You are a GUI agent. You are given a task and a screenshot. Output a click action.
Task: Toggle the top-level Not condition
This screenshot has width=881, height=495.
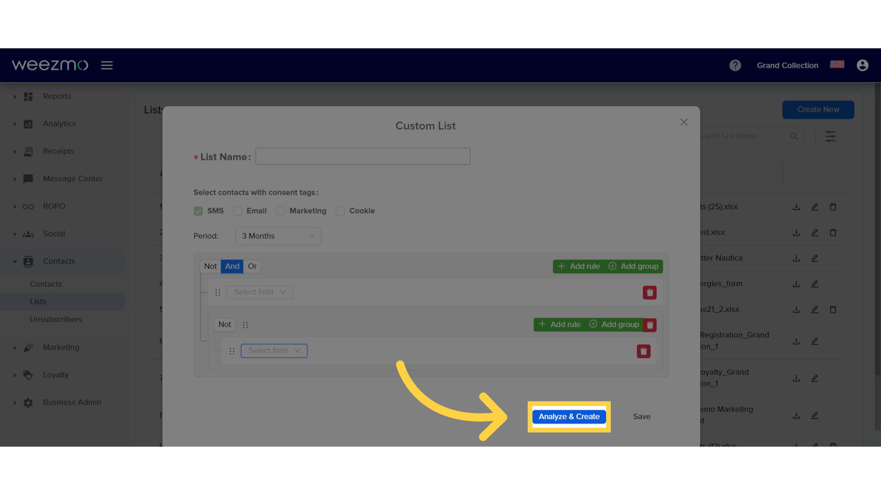click(210, 266)
